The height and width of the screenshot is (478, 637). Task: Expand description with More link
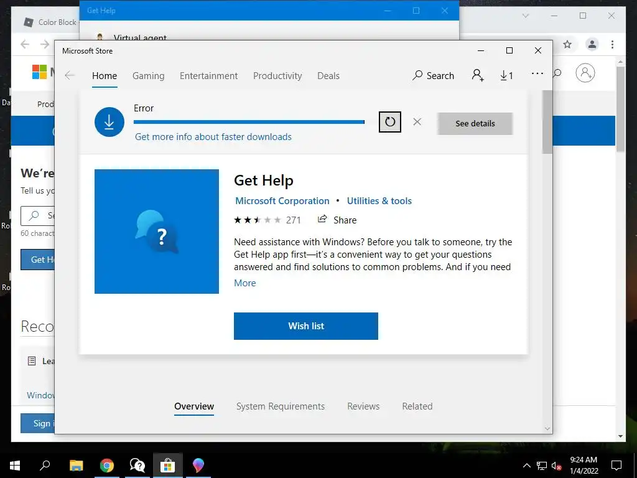coord(245,283)
